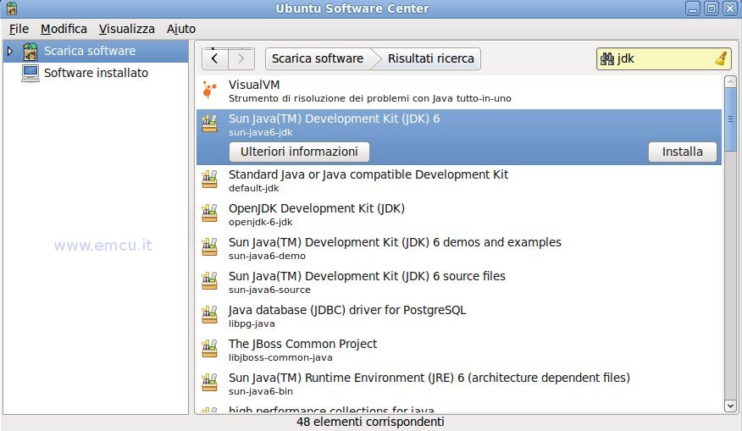Open the Modifica menu

pyautogui.click(x=64, y=29)
